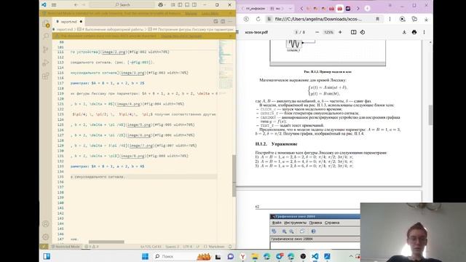Image resolution: width=466 pixels, height=262 pixels.
Task: Click line and column status bar indicator
Action: (151, 247)
